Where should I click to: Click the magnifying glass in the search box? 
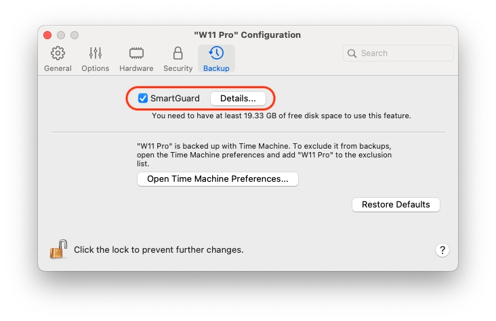click(x=352, y=53)
